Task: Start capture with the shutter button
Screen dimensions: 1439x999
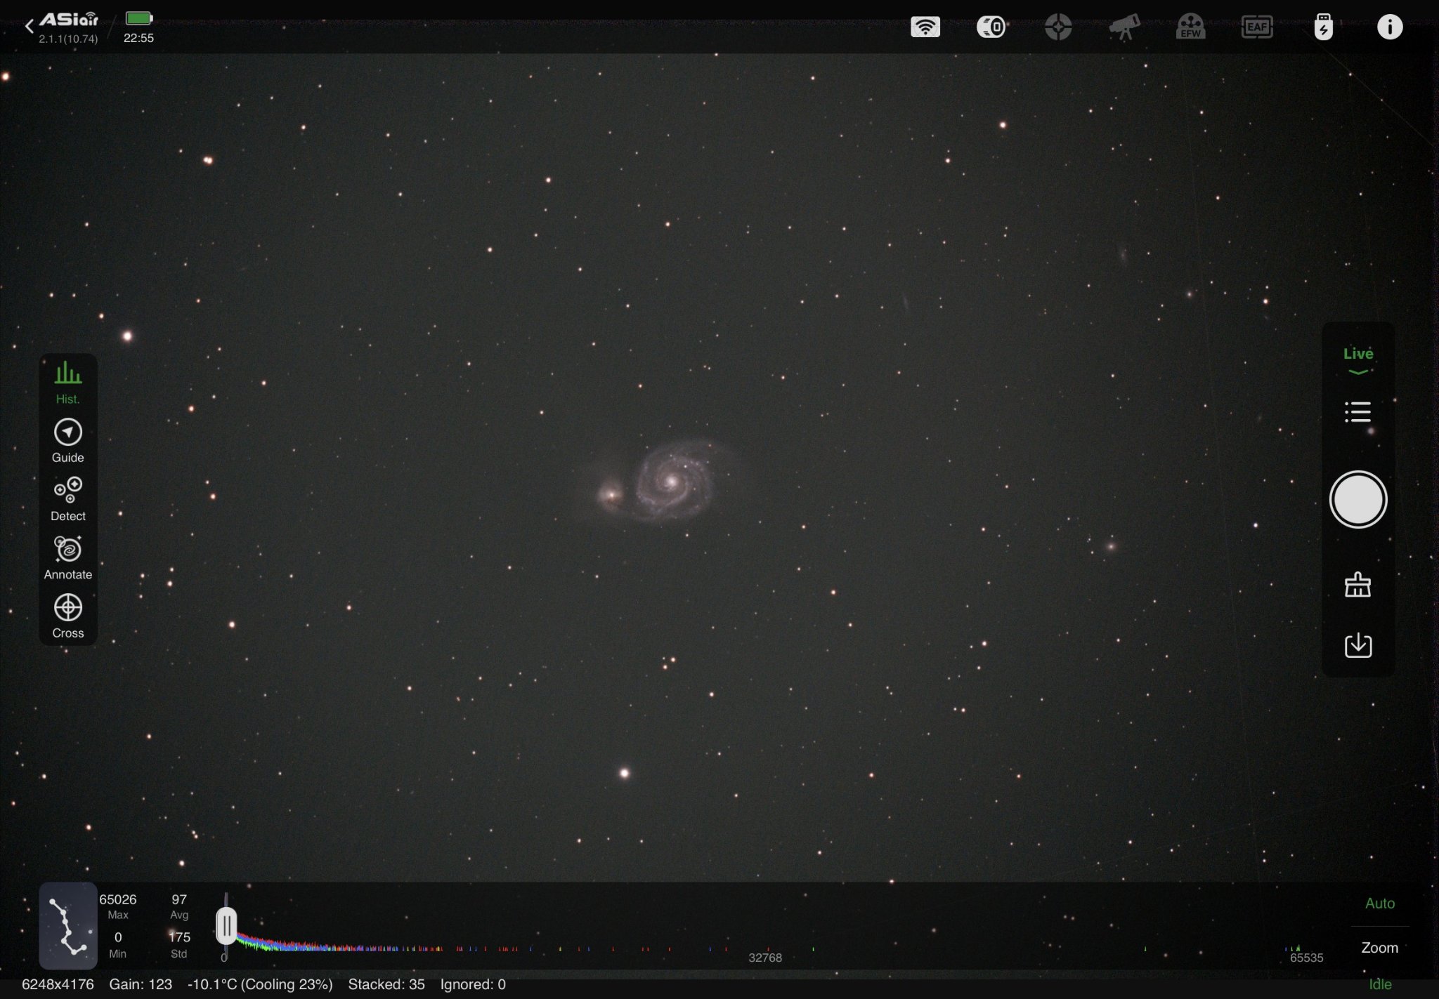Action: [x=1357, y=499]
